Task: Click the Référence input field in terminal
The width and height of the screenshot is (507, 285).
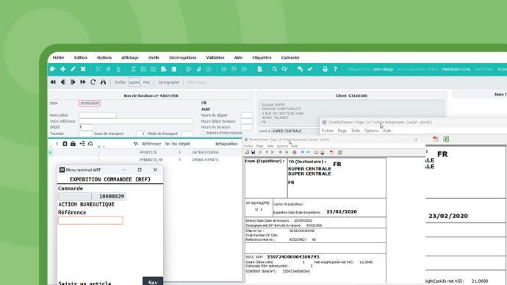Action: 90,220
